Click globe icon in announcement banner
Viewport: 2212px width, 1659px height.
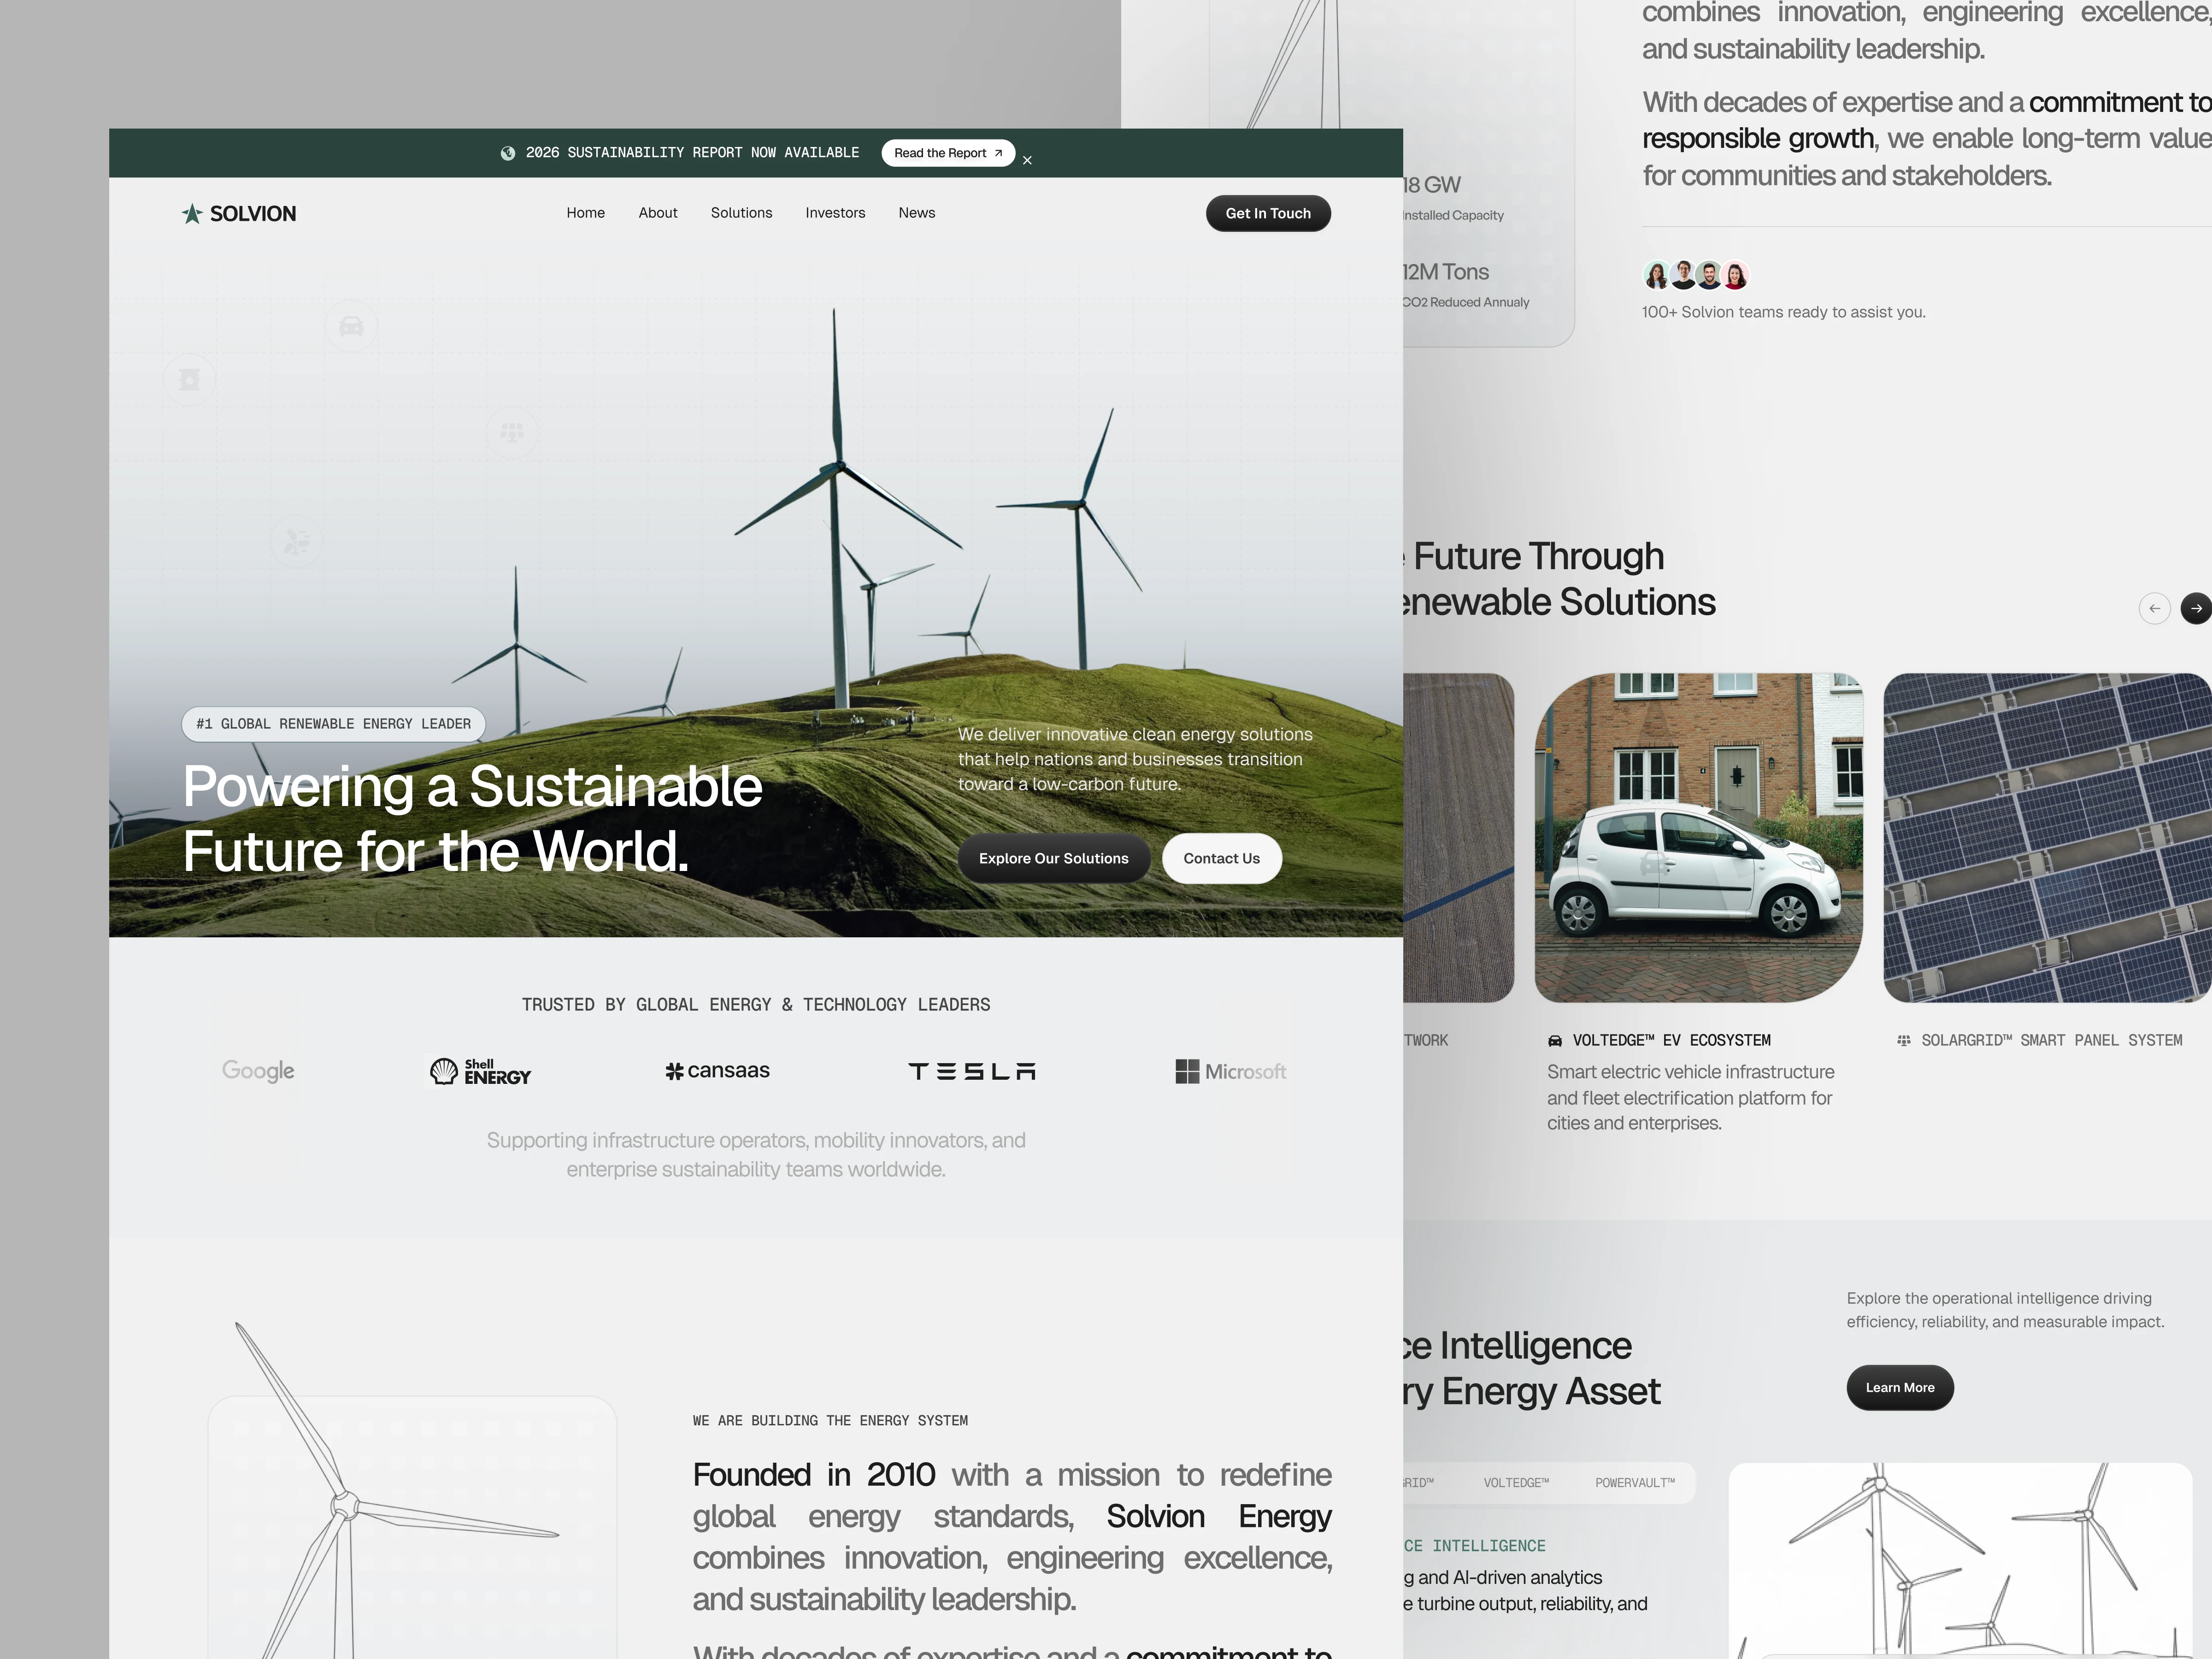pyautogui.click(x=508, y=153)
